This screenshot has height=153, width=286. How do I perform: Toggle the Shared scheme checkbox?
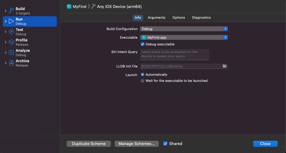(165, 143)
